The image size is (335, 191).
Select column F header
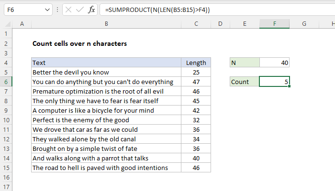tap(275, 24)
